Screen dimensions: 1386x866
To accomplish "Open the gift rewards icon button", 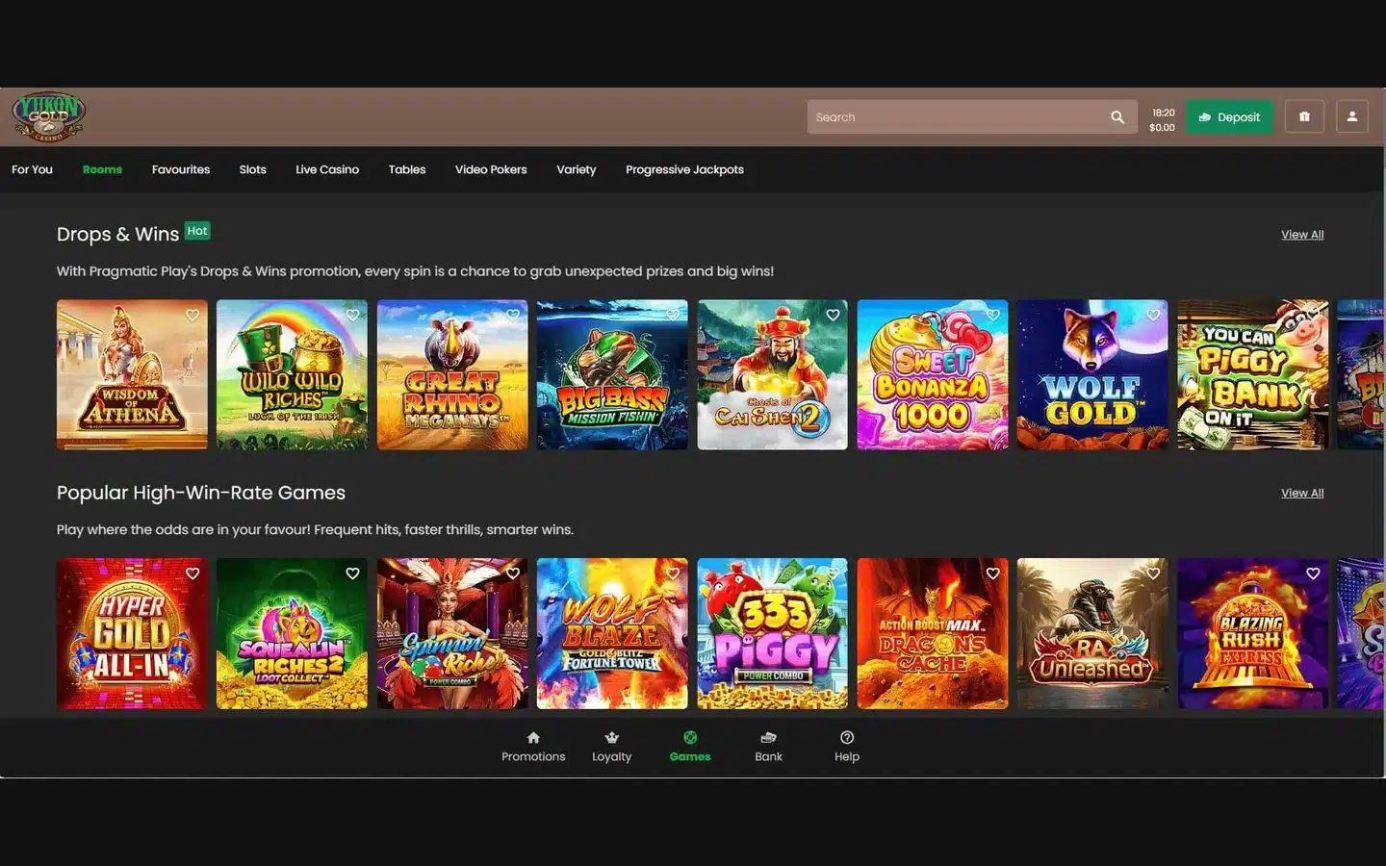I will [x=1304, y=116].
